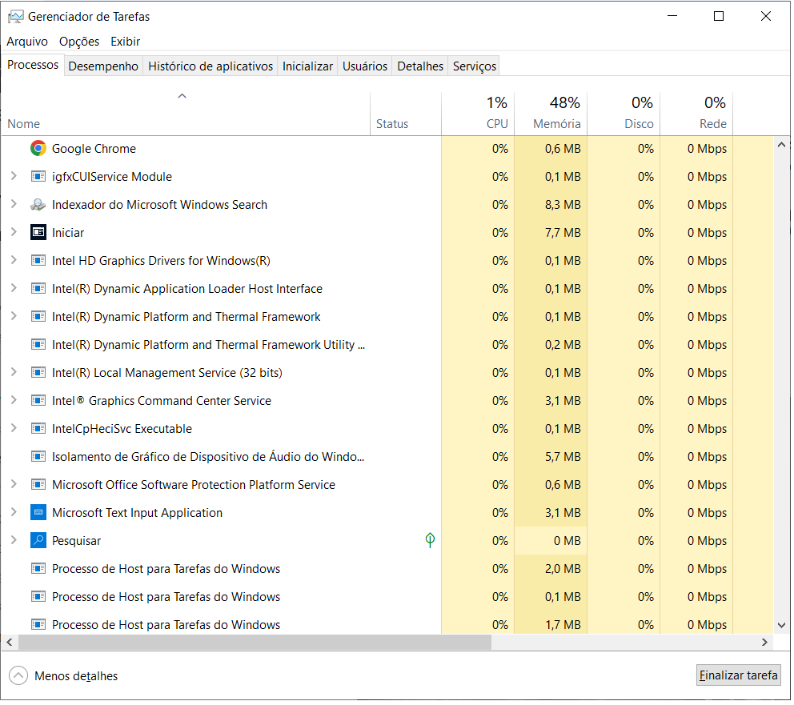
Task: Click the Microsoft Office Software Protection icon
Action: click(38, 485)
